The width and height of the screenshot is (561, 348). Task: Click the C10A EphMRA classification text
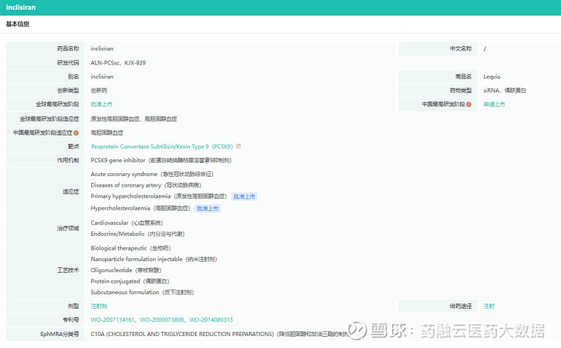click(x=219, y=334)
